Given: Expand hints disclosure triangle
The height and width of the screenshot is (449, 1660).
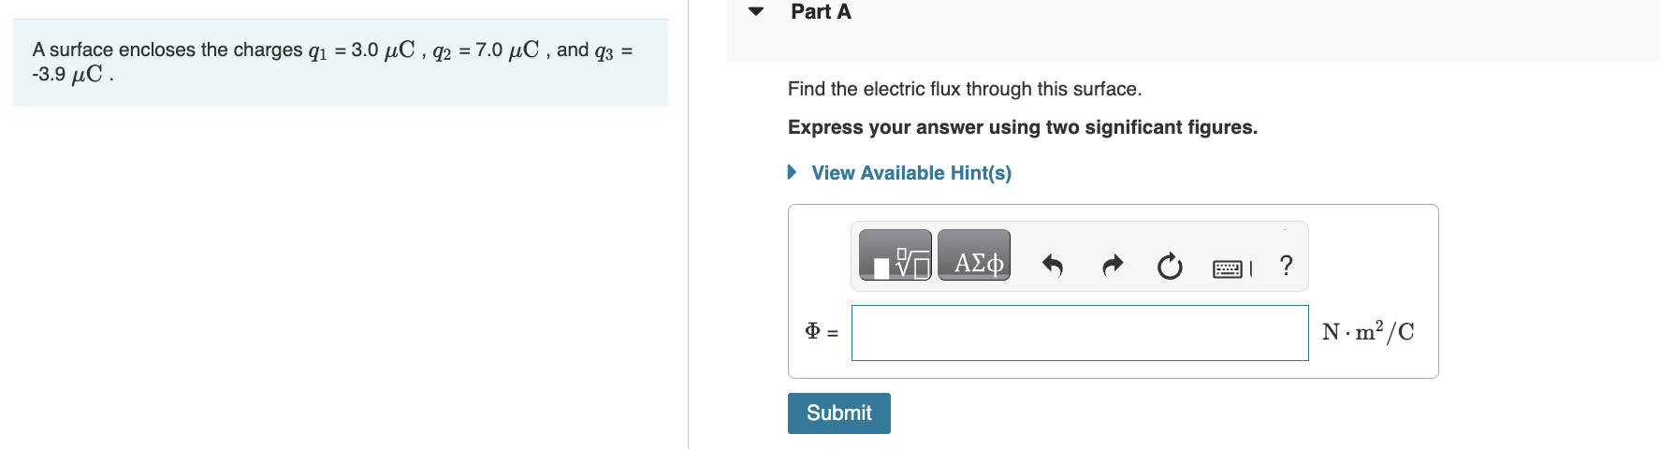Looking at the screenshot, I should click(x=793, y=172).
